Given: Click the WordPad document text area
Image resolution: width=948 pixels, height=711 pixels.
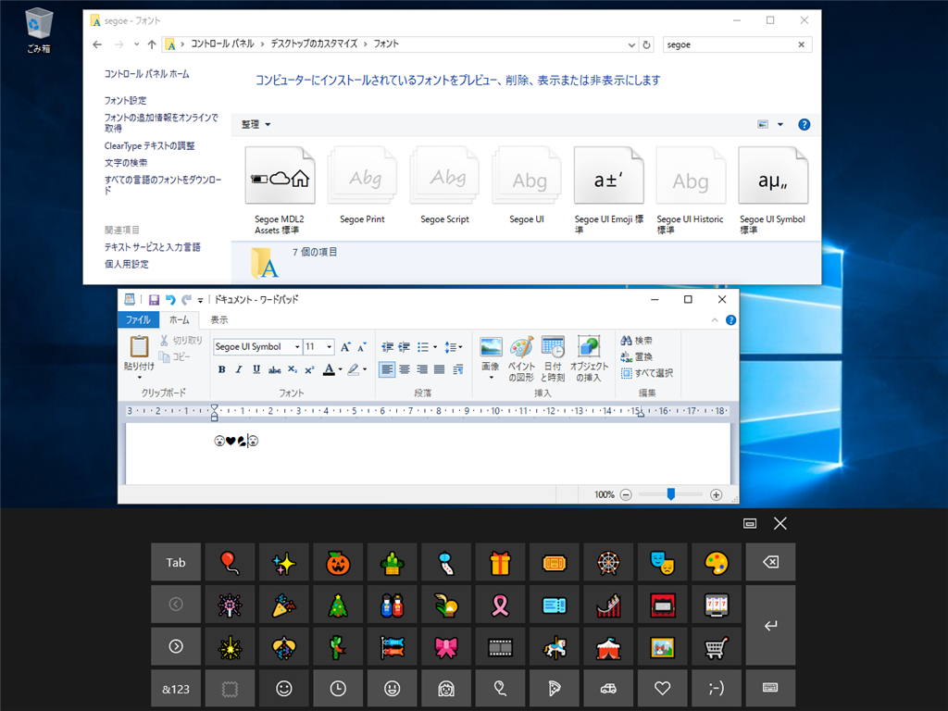Looking at the screenshot, I should tap(428, 454).
